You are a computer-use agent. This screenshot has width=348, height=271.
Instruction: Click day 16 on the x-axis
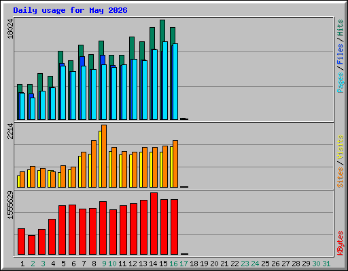coord(173,264)
